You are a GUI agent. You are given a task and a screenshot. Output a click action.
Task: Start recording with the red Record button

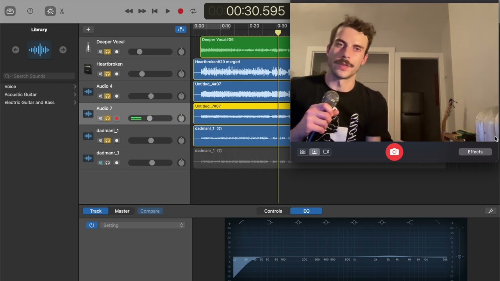[x=180, y=11]
